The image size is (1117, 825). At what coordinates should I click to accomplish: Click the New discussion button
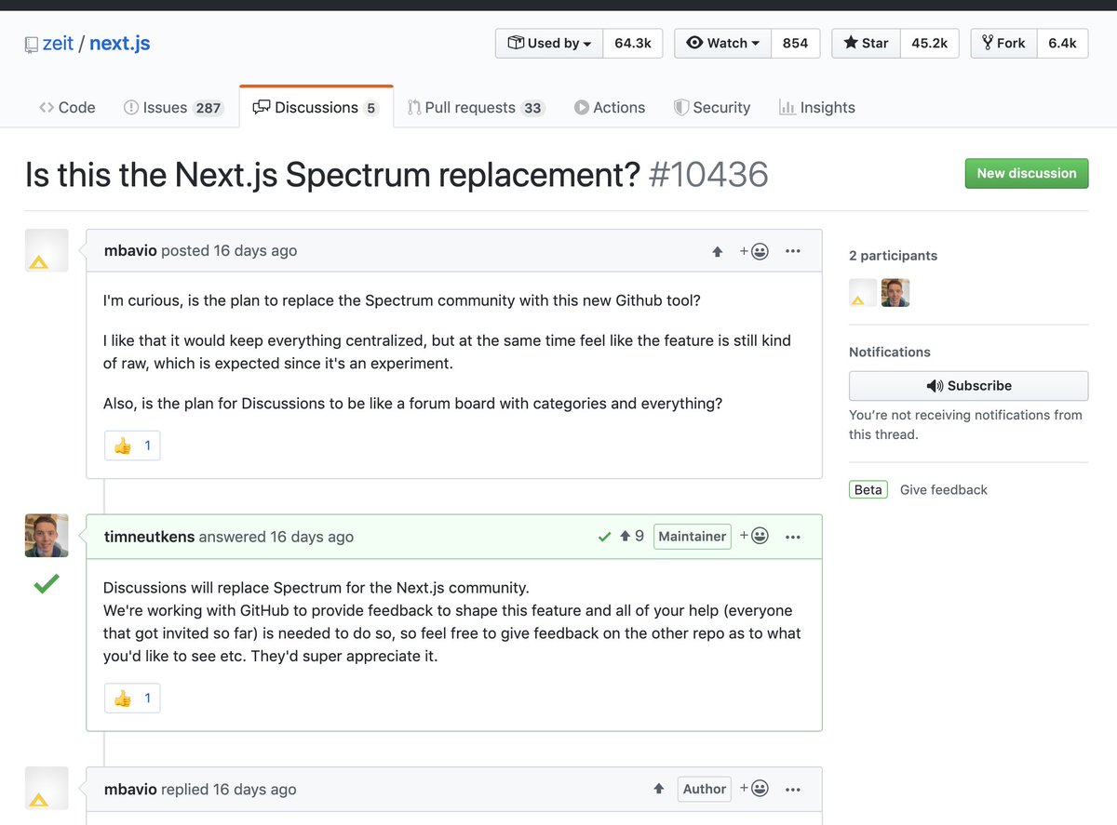[x=1026, y=173]
